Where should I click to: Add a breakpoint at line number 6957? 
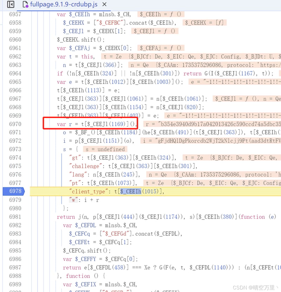15,14
